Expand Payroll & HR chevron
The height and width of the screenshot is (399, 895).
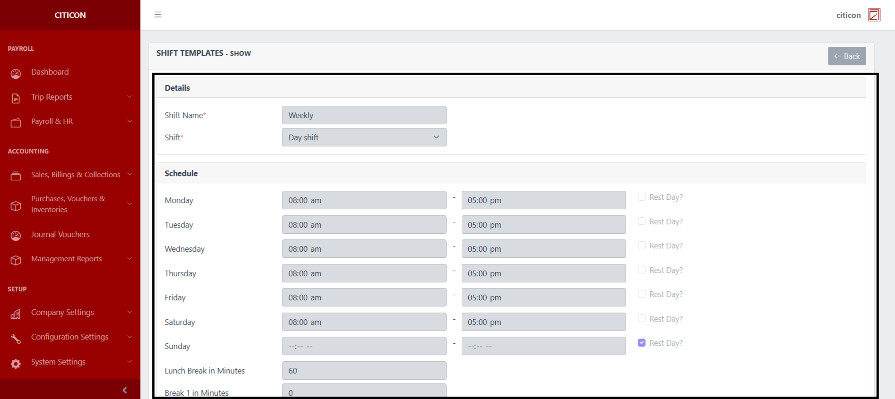[x=130, y=121]
